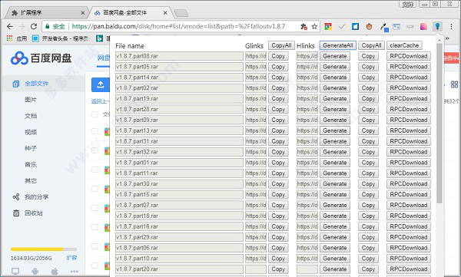
Task: Click the desktop client icon at bottom
Action: tap(15, 271)
